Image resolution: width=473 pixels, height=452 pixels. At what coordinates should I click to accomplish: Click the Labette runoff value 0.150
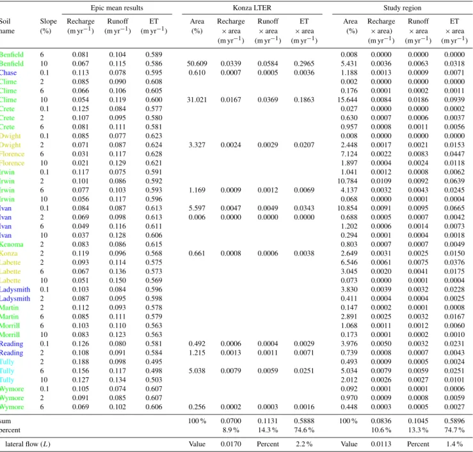tap(117, 281)
